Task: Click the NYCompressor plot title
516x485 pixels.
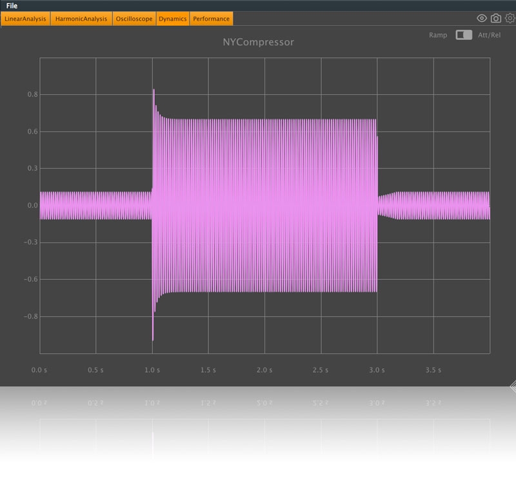Action: 258,43
